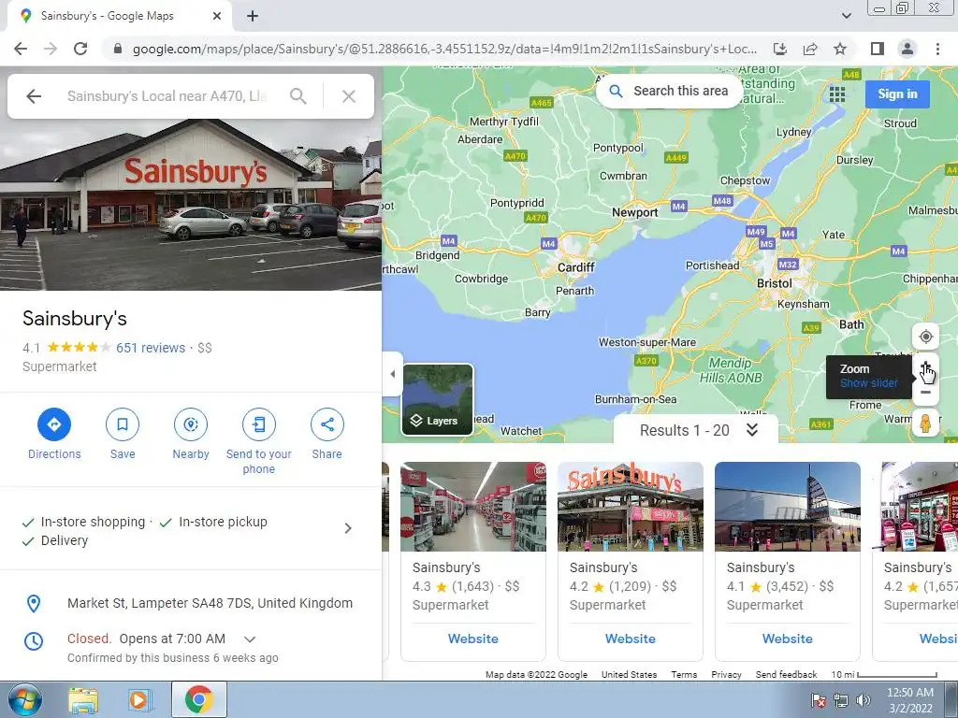Open the Nearby search icon
The image size is (958, 718).
pyautogui.click(x=191, y=424)
